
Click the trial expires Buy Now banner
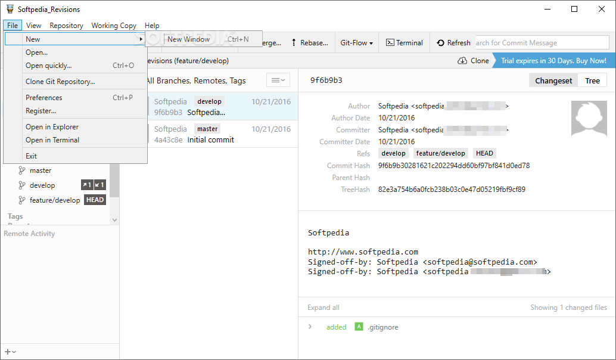(x=553, y=61)
